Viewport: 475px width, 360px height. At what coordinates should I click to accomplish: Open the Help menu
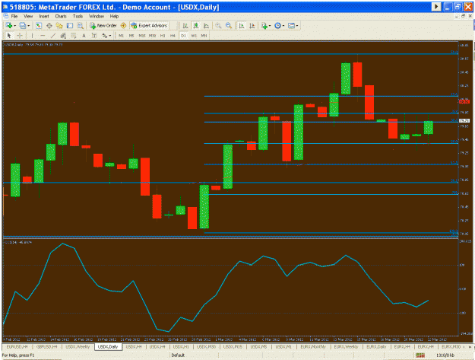click(114, 16)
